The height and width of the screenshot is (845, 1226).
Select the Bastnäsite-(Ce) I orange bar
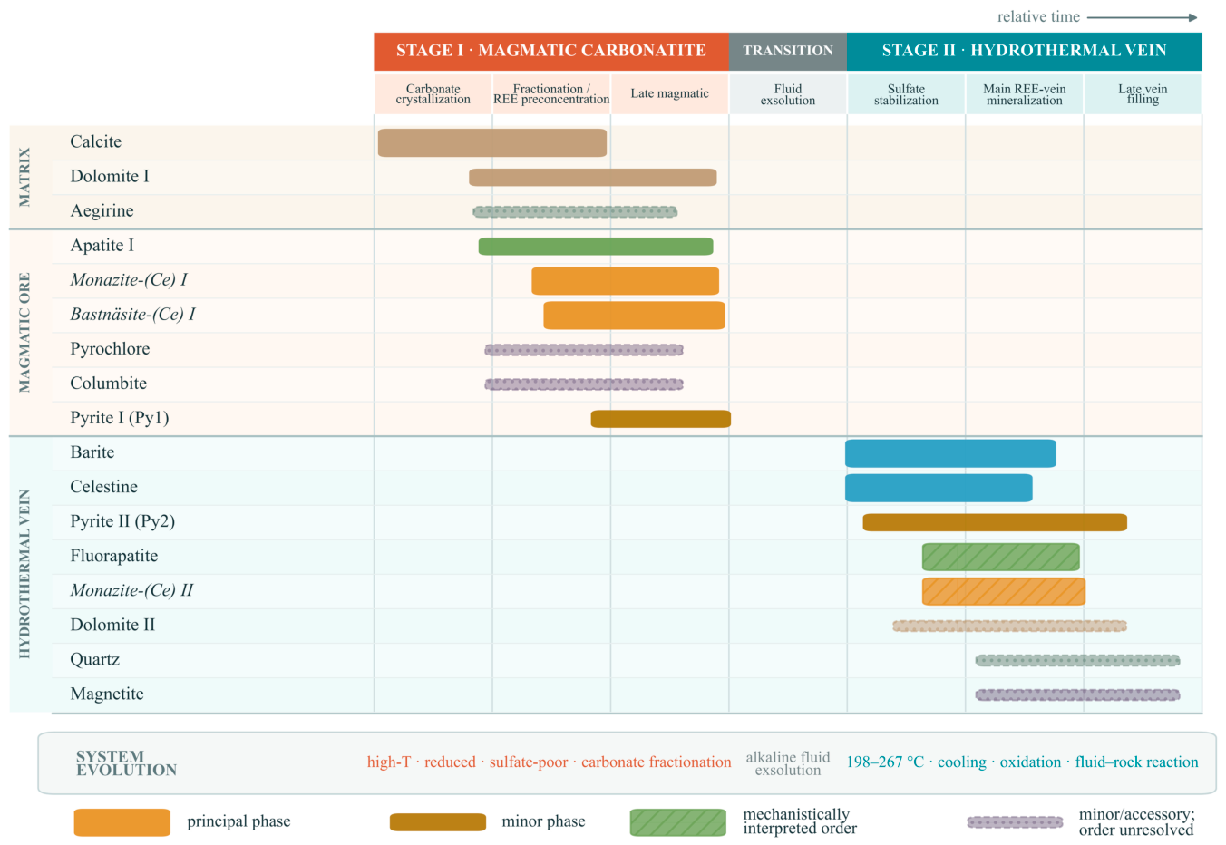[635, 316]
